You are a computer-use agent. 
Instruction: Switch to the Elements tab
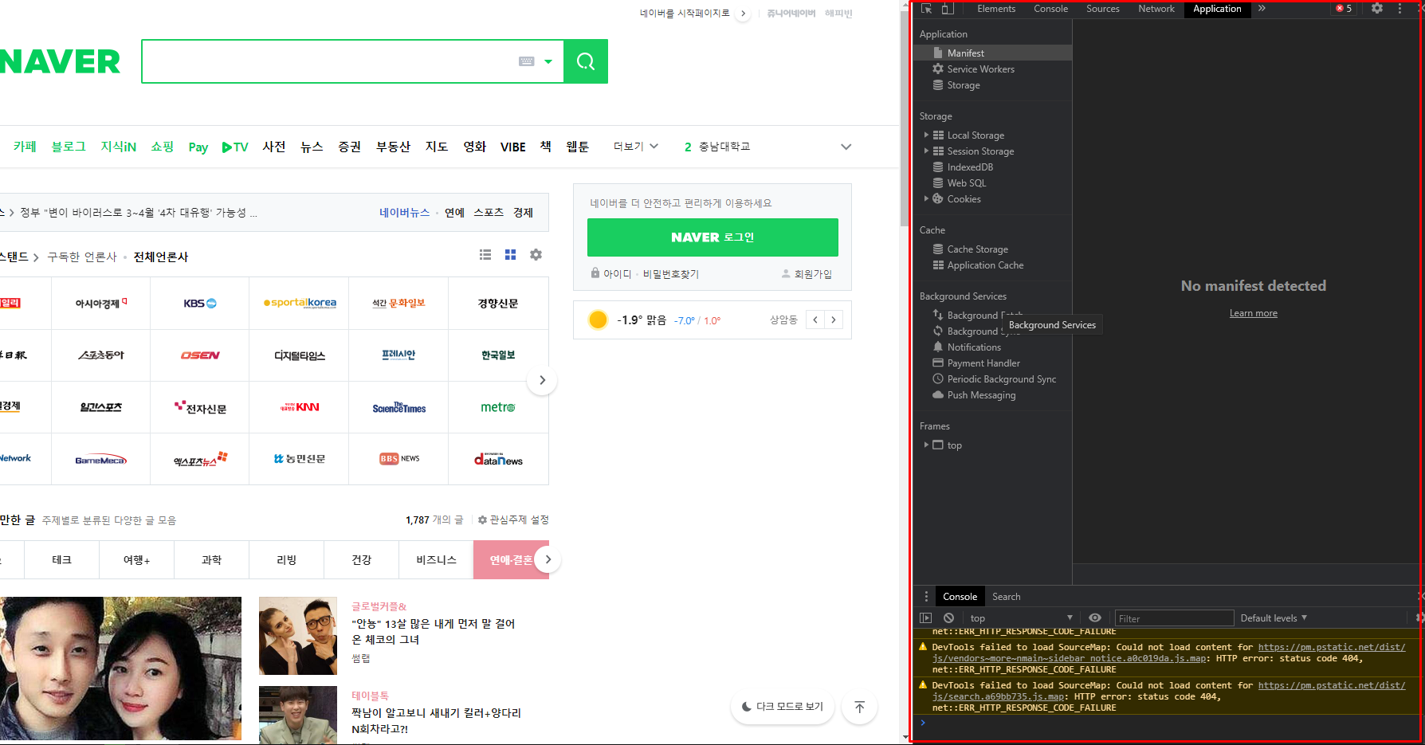tap(996, 9)
